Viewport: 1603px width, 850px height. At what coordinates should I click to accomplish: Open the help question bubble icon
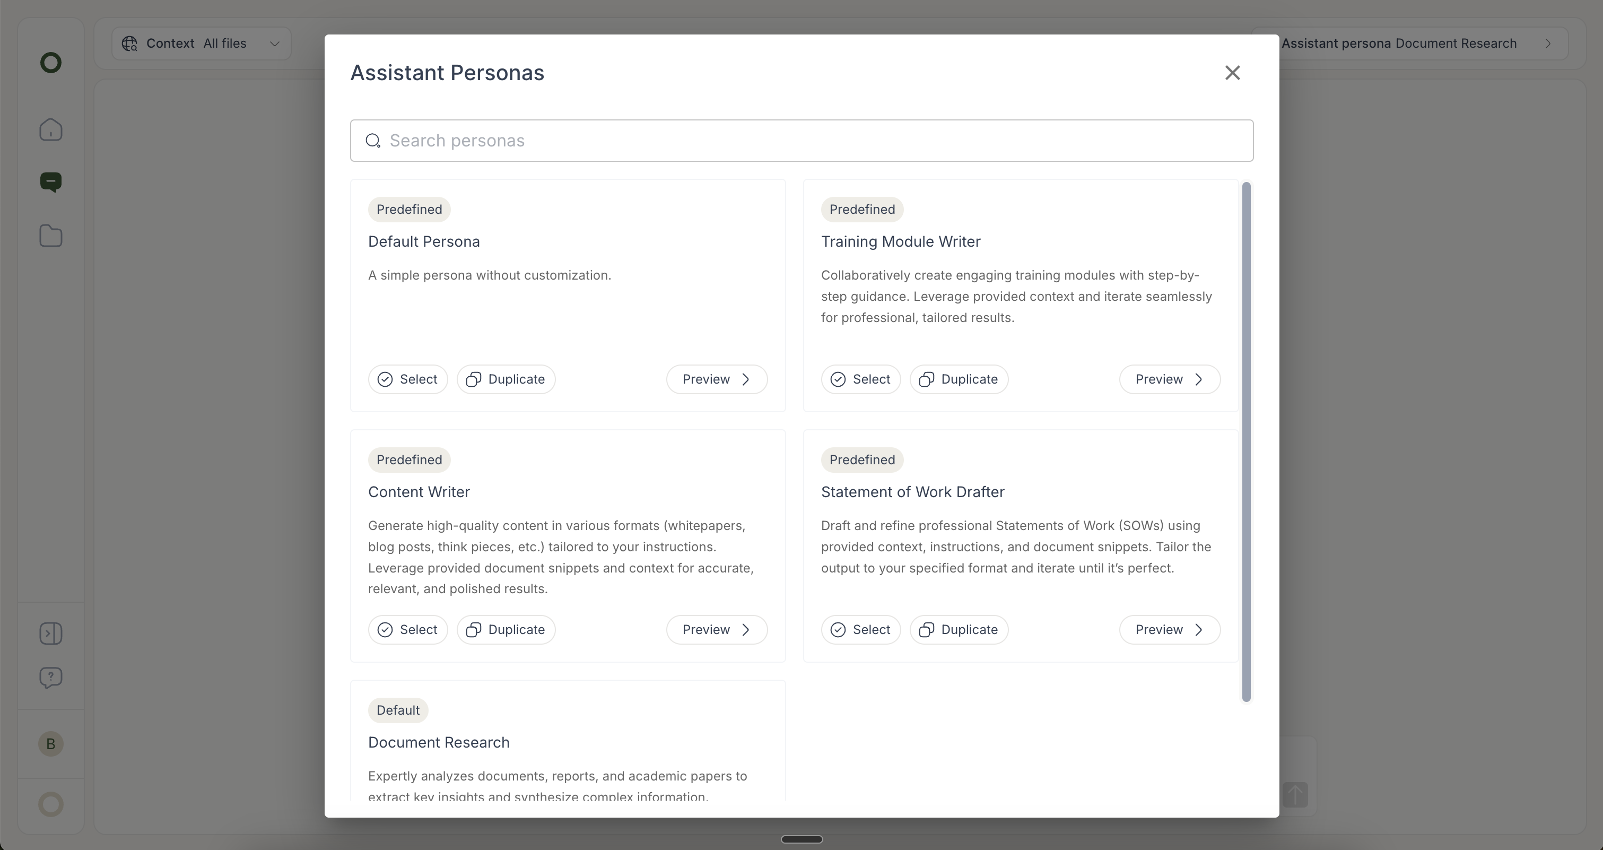click(x=51, y=677)
